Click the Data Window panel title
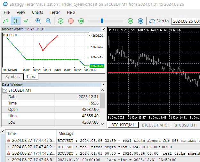Image resolution: width=200 pixels, height=162 pixels. pyautogui.click(x=12, y=84)
